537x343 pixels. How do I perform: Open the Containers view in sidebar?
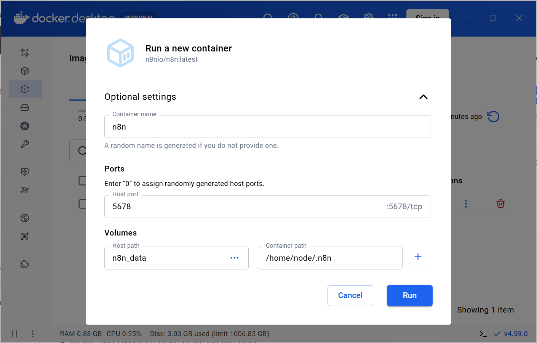pos(24,71)
